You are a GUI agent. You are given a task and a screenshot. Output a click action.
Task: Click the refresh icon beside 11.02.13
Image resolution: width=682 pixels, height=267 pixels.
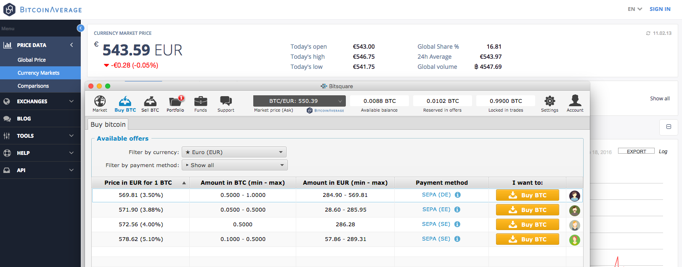[648, 33]
